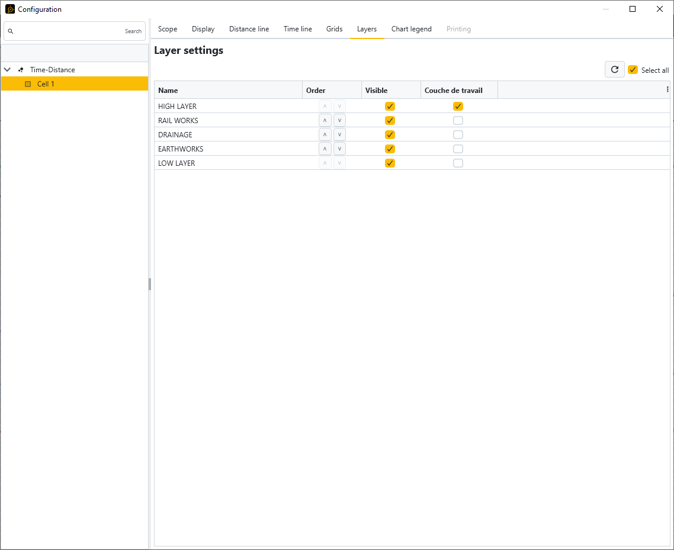Hide the HIGH LAYER visibility checkbox
Screen dimensions: 674x550
390,107
